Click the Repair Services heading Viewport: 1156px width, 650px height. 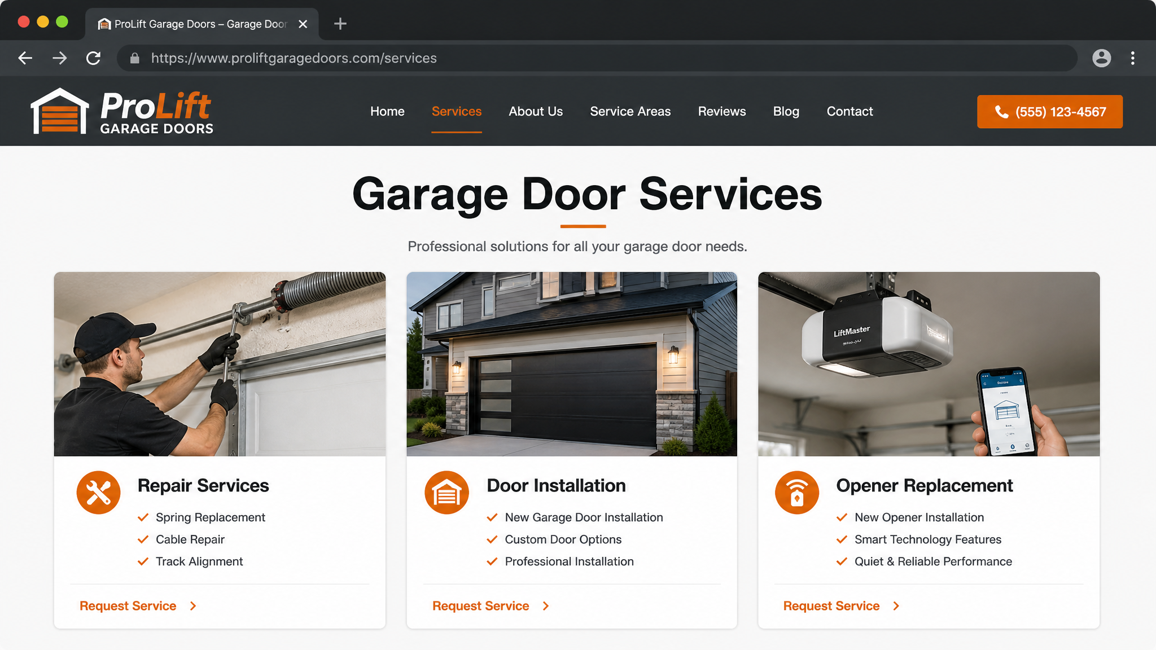tap(203, 486)
